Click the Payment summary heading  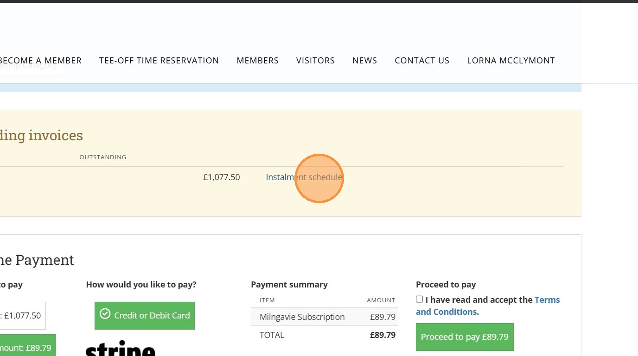pos(289,285)
